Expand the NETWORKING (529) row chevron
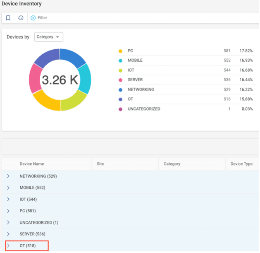The height and width of the screenshot is (253, 260). click(x=8, y=176)
